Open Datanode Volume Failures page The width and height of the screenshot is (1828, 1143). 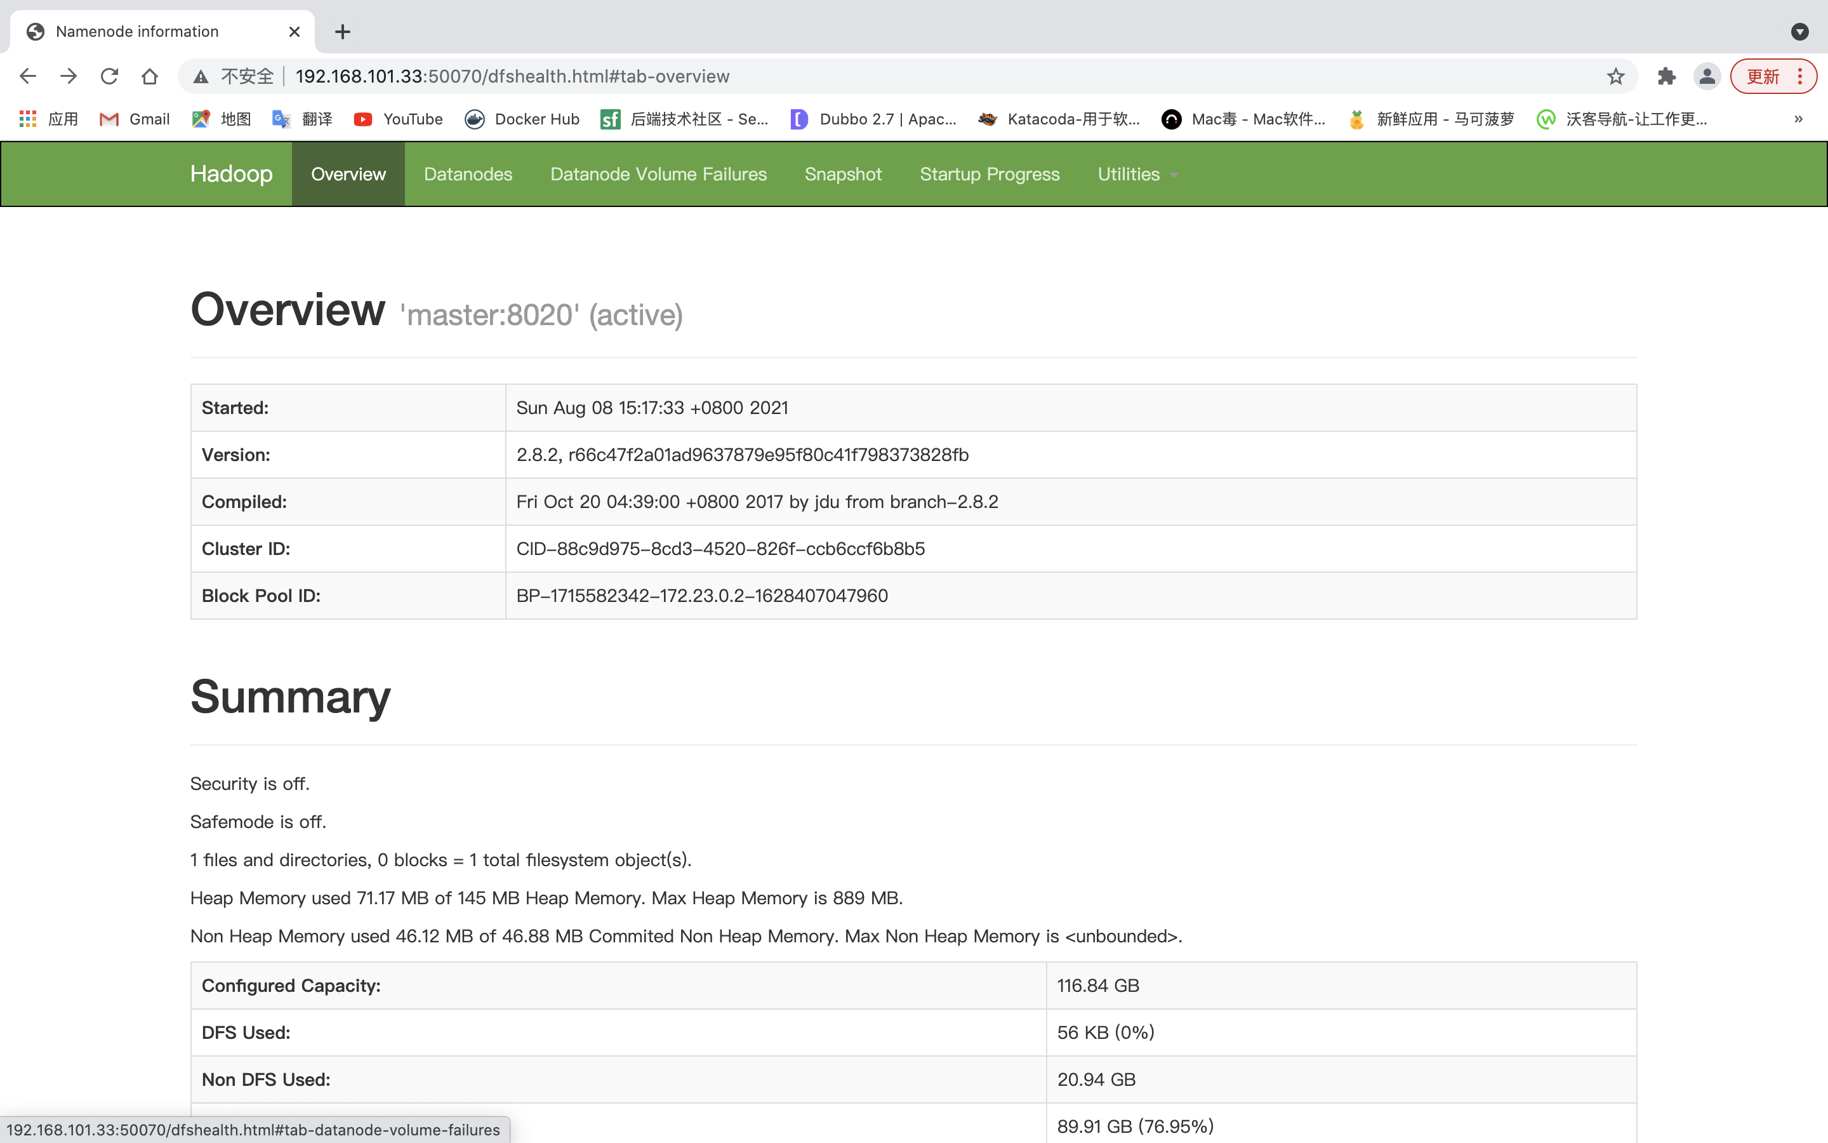tap(658, 174)
